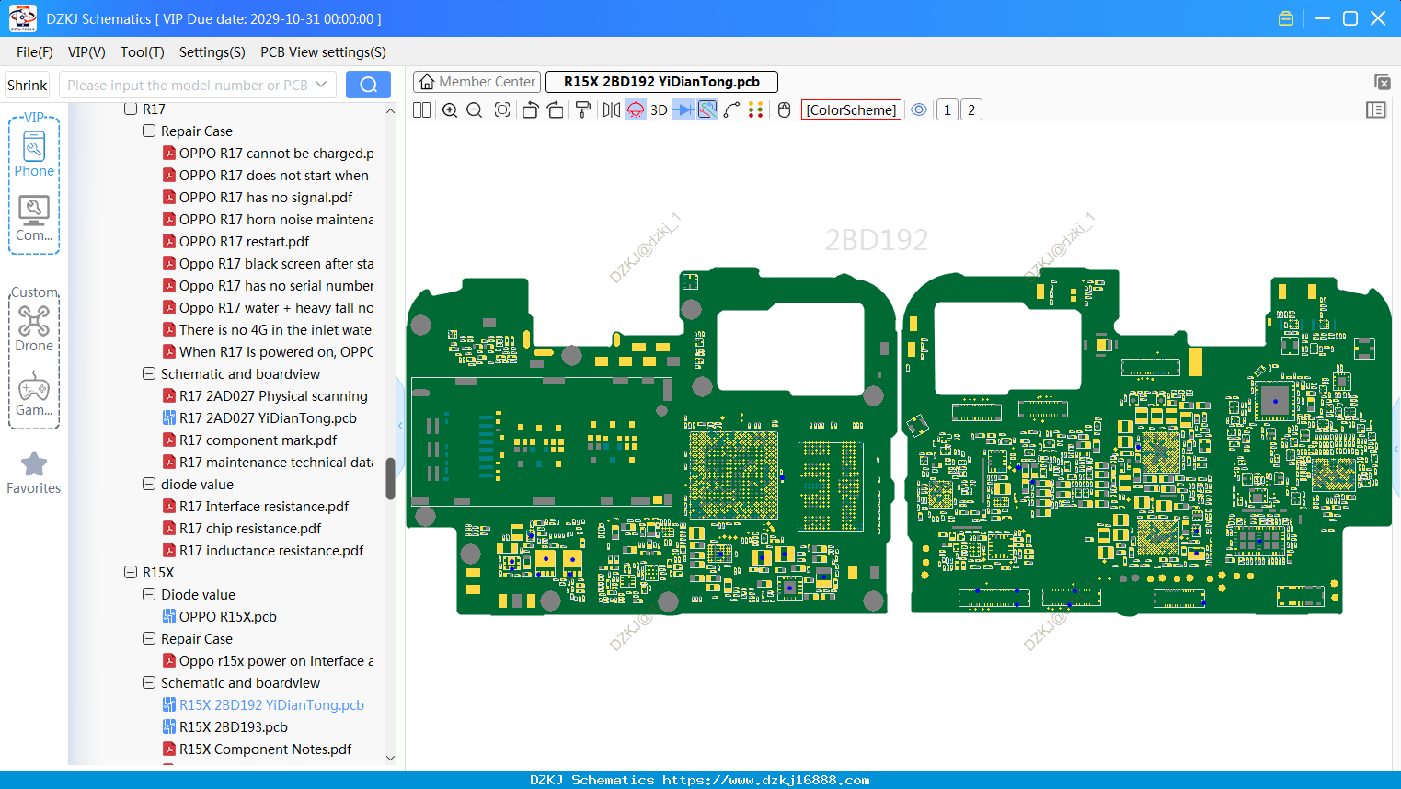Switch to 3D view mode
This screenshot has height=789, width=1401.
(659, 110)
